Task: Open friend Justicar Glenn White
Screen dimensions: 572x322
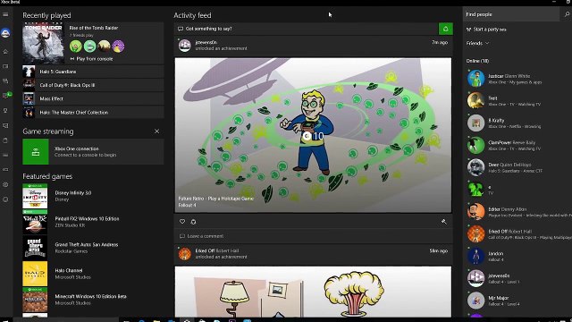Action: [518, 79]
